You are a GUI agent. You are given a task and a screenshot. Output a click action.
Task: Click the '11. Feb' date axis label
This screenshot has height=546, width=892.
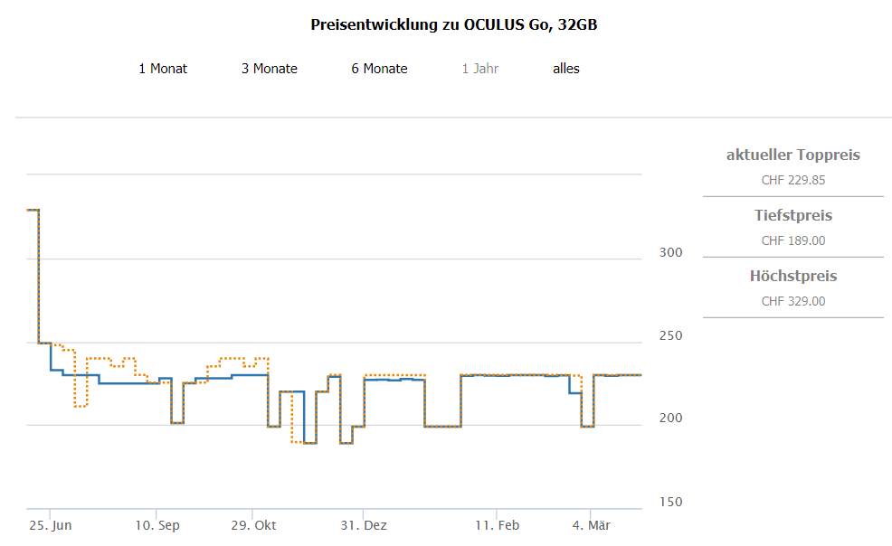pyautogui.click(x=497, y=525)
